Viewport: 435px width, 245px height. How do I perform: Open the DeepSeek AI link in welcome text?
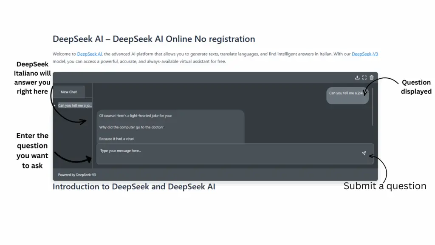89,54
